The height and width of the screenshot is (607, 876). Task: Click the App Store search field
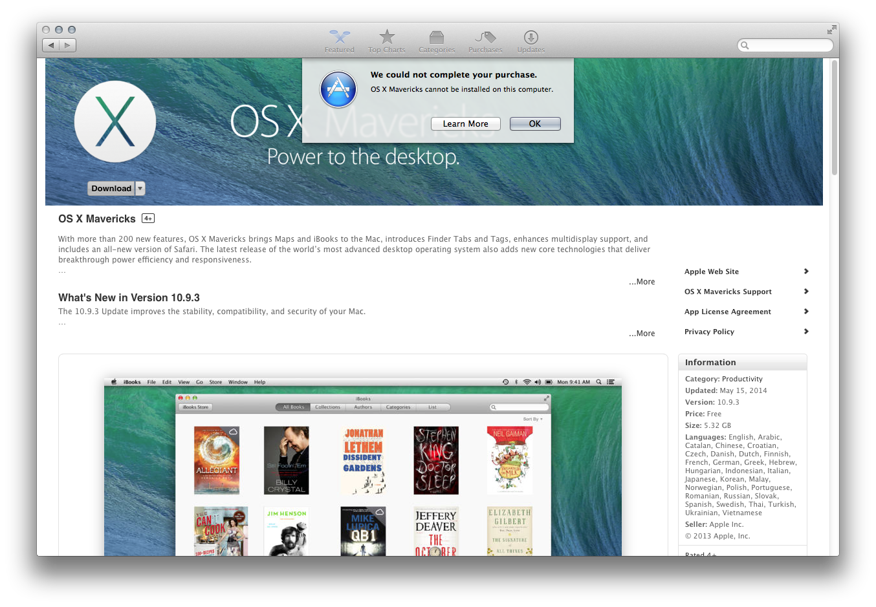[785, 45]
